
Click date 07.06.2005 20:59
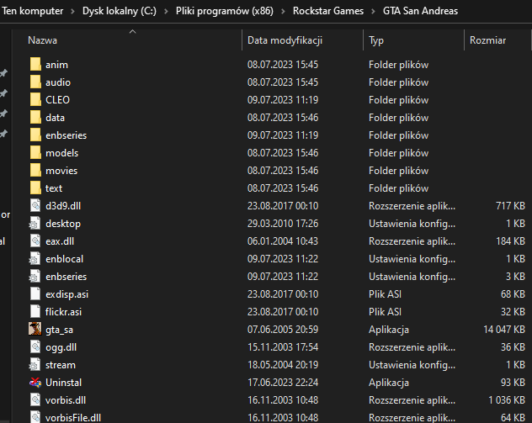tap(283, 330)
